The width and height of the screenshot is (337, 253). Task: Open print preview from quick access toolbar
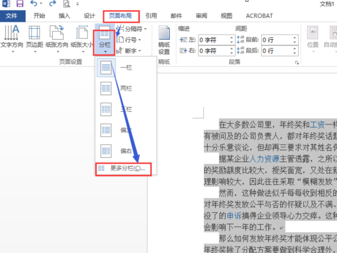point(67,4)
